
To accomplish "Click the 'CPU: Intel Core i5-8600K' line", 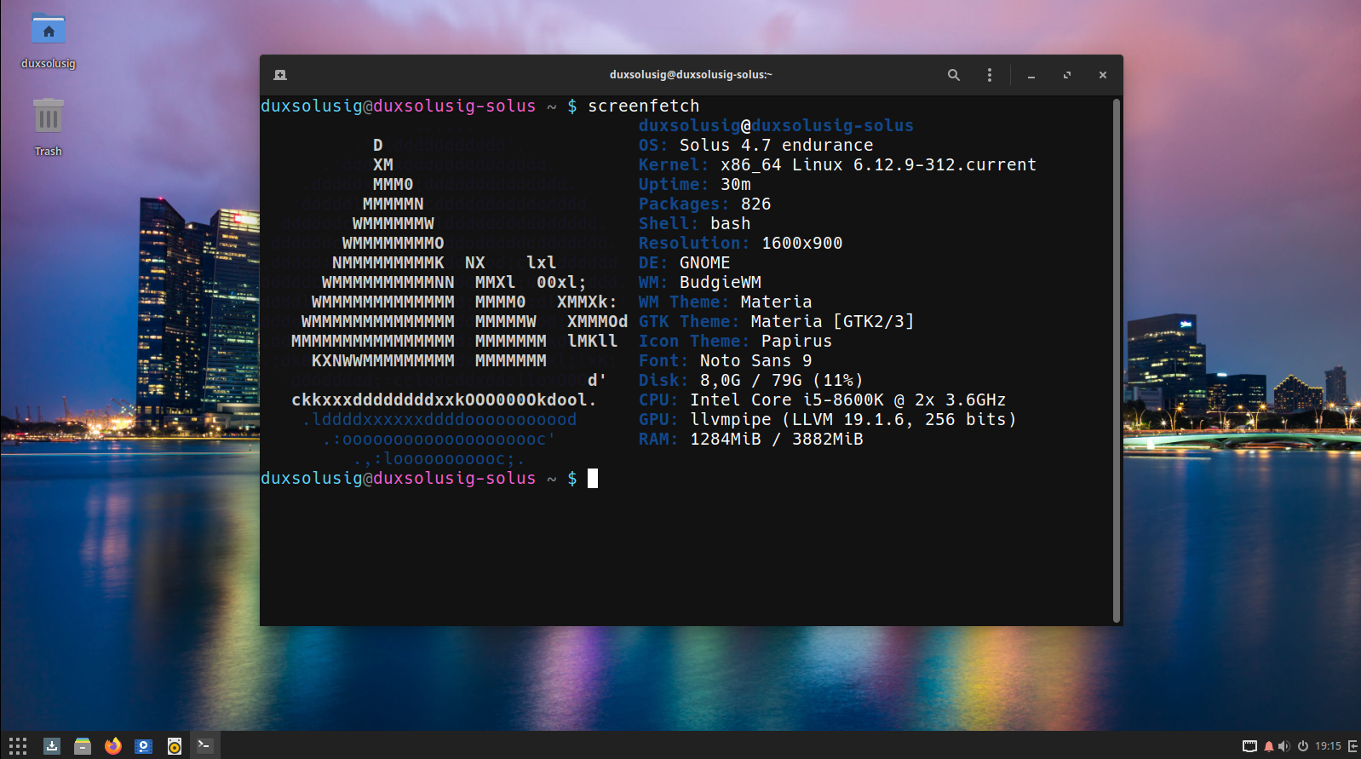I will click(x=823, y=400).
